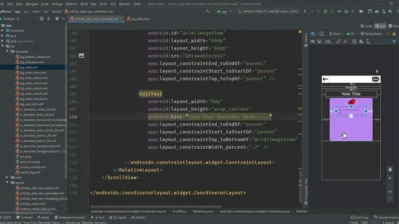Click the green Debug bug icon
Image resolution: width=399 pixels, height=224 pixels.
(325, 11)
